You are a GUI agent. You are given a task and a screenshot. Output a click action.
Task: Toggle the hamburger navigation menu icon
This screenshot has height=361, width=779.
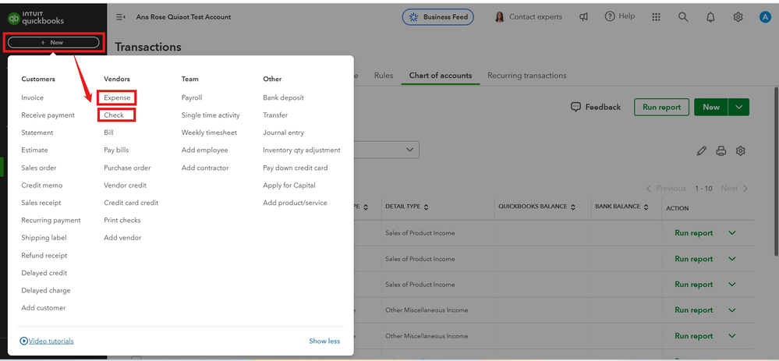[x=121, y=17]
